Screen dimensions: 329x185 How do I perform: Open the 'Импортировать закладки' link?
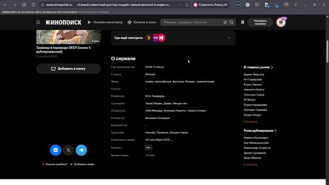[x=94, y=12]
